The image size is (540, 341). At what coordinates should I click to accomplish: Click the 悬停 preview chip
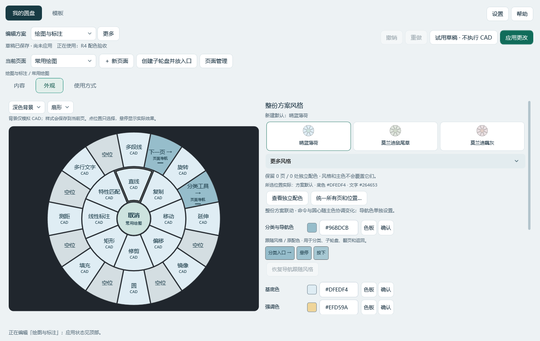point(304,253)
